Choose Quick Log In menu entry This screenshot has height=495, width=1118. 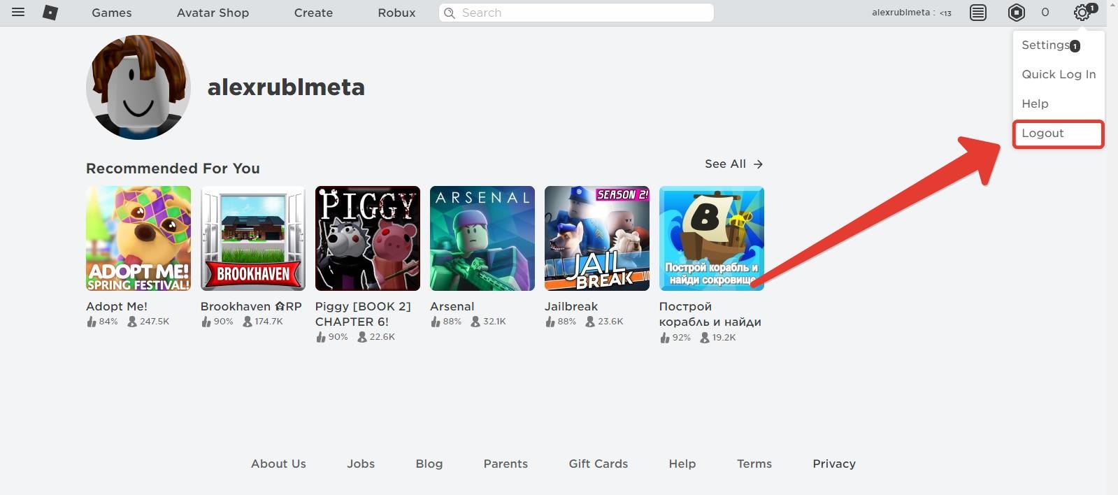(x=1058, y=75)
